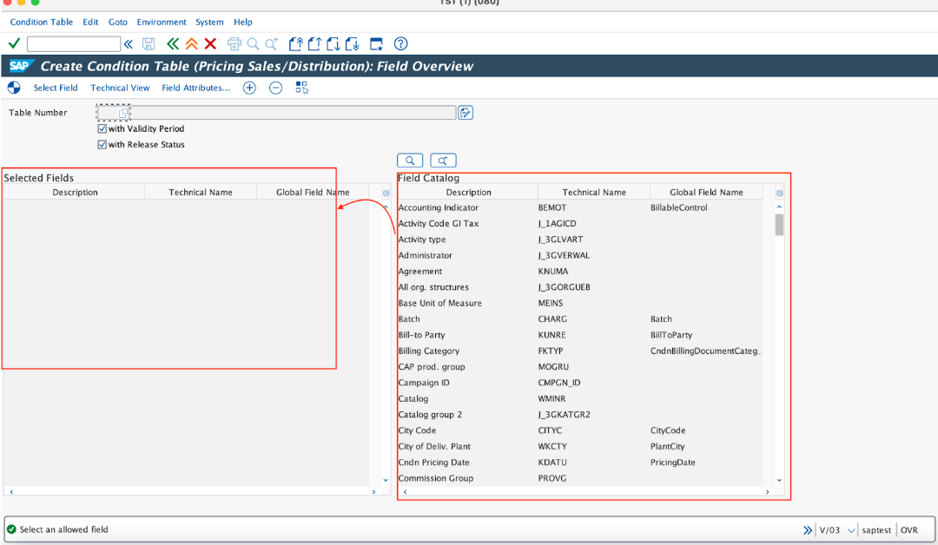Toggle the with Validity Period checkbox
The width and height of the screenshot is (938, 545).
coord(102,128)
